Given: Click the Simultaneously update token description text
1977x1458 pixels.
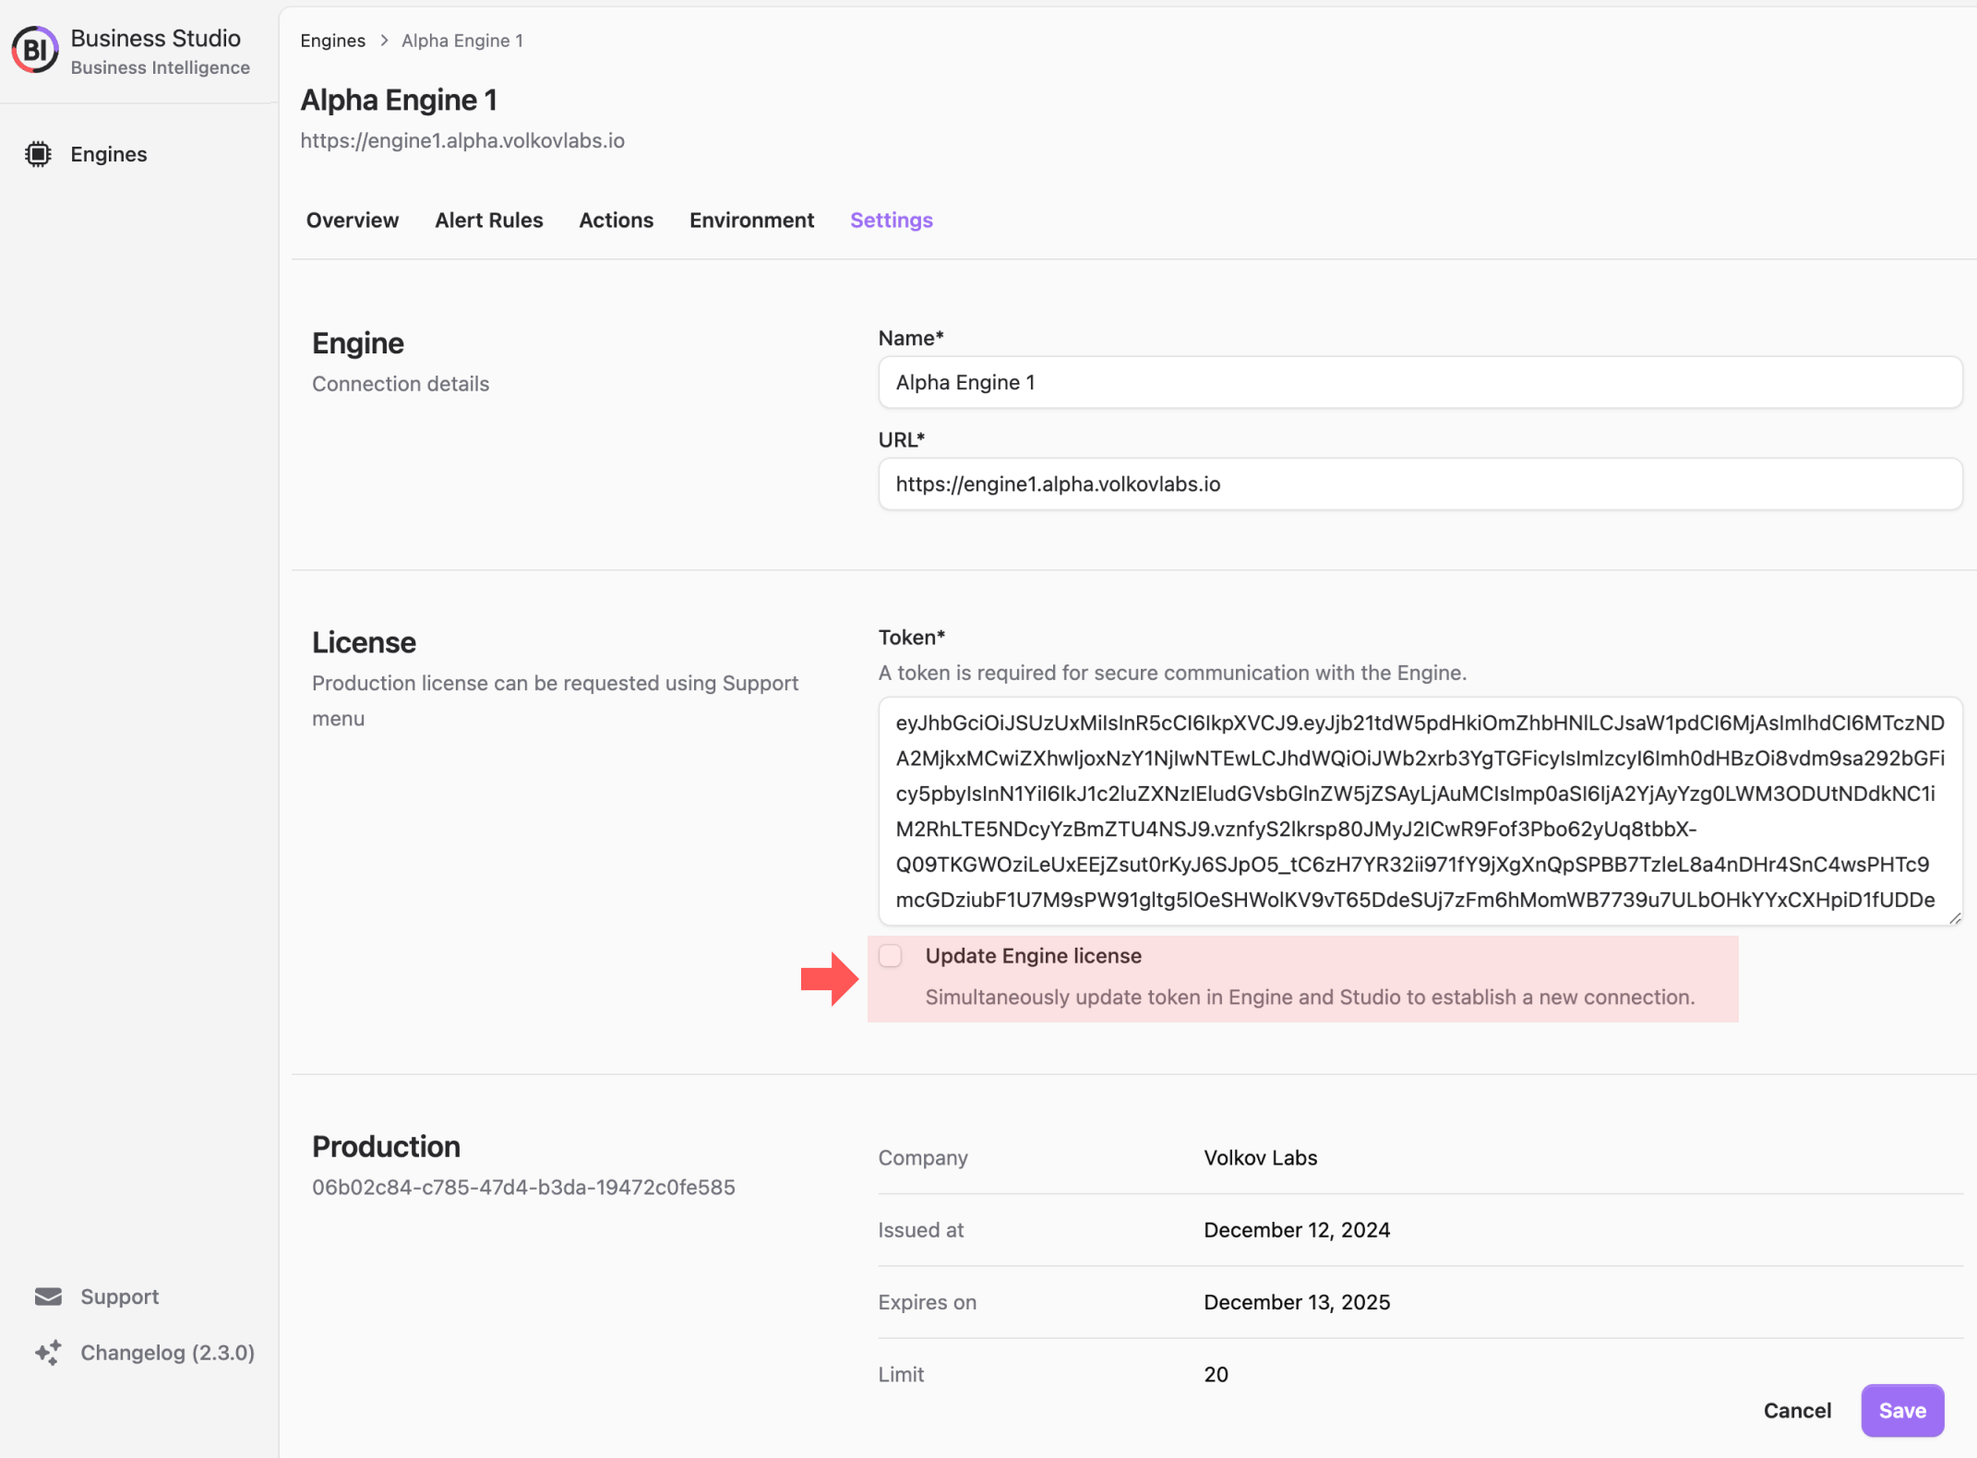Looking at the screenshot, I should click(1310, 997).
